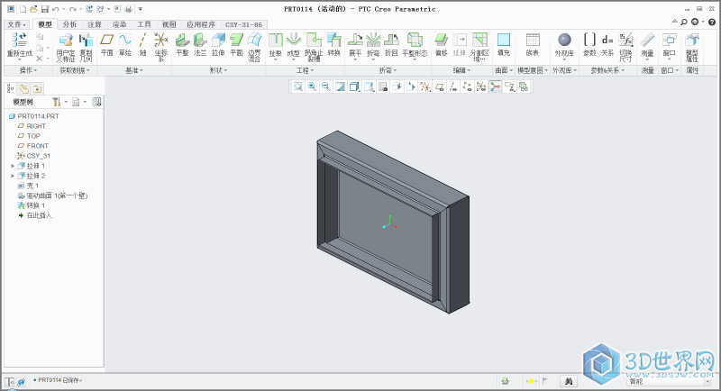Select the FRONT datum plane in model tree
Image resolution: width=721 pixels, height=391 pixels.
click(x=32, y=146)
